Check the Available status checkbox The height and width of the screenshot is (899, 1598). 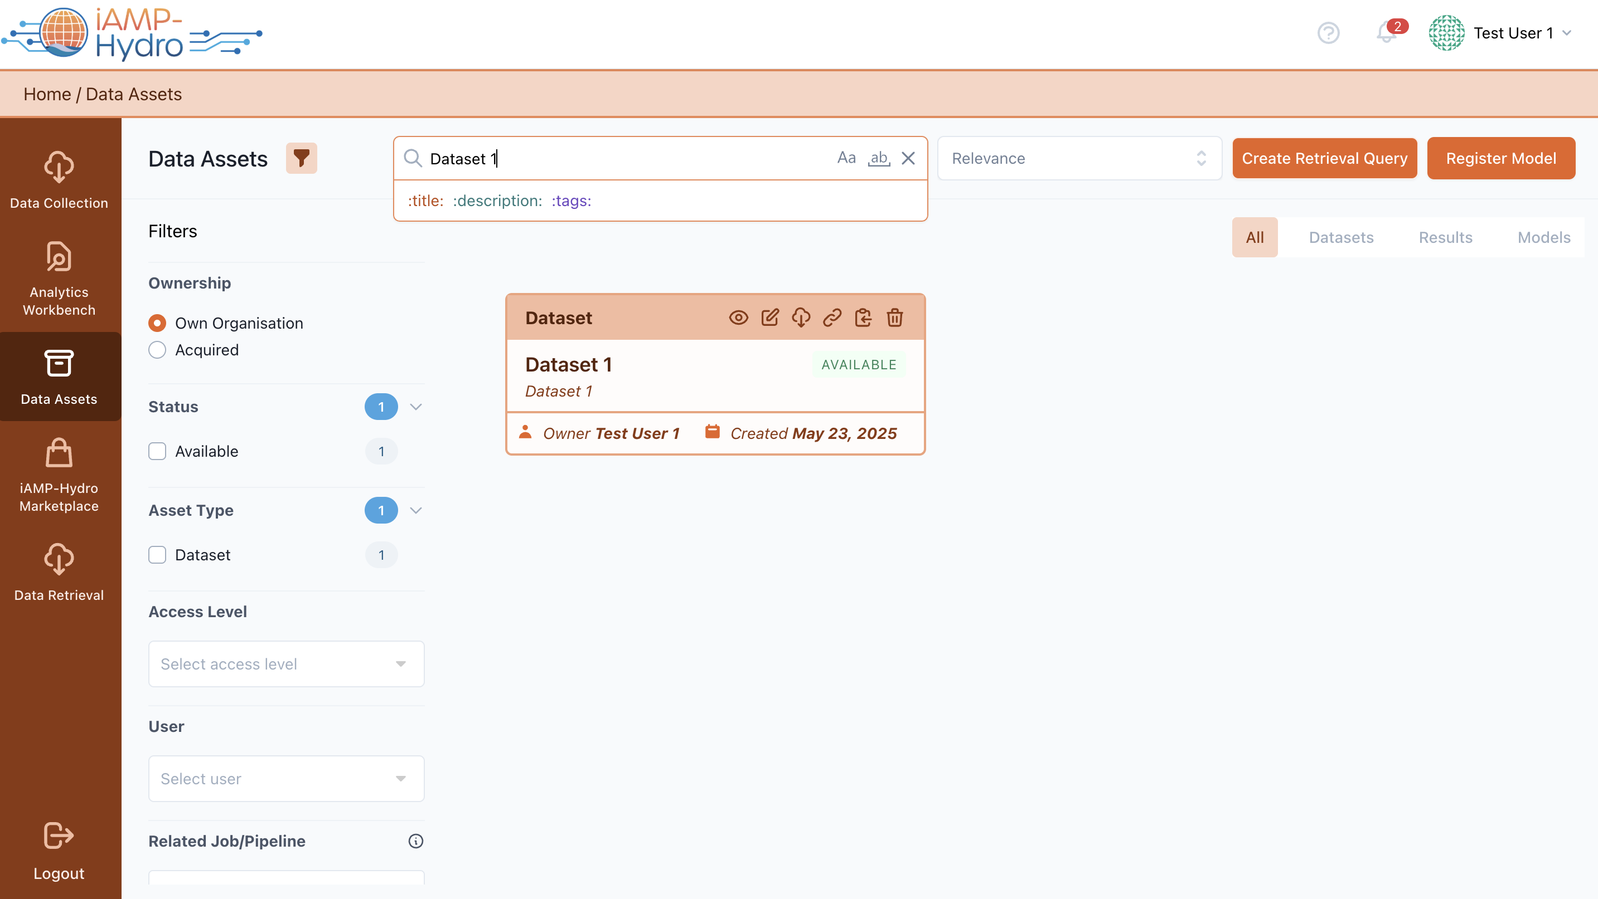click(x=157, y=451)
